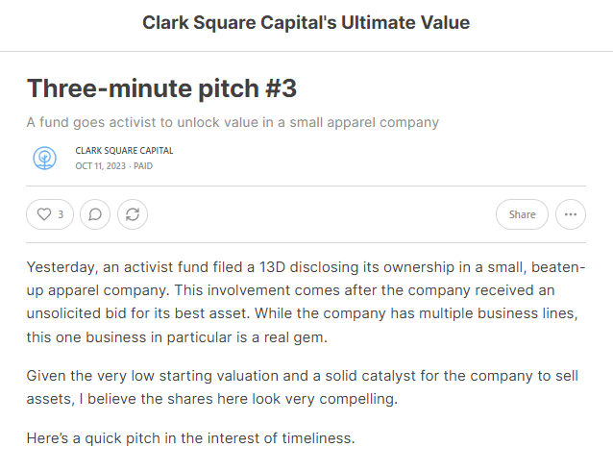Click the like count number 3
Image resolution: width=613 pixels, height=472 pixels.
pos(61,214)
